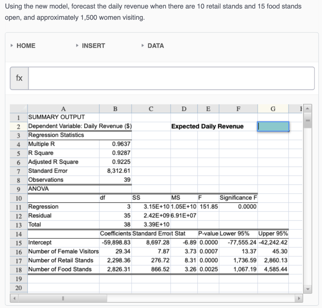Viewport: 322px width, 308px height.
Task: Click the vertical scrollbar up arrow
Action: [308, 109]
